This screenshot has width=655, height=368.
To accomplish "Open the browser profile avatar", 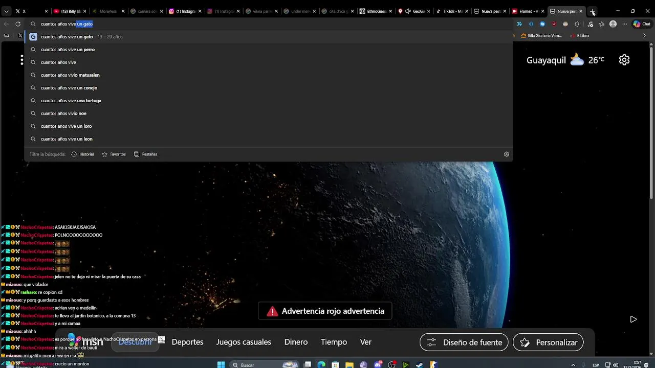I will click(613, 24).
